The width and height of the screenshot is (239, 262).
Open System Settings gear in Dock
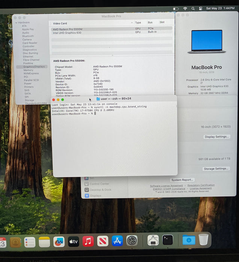click(132, 241)
